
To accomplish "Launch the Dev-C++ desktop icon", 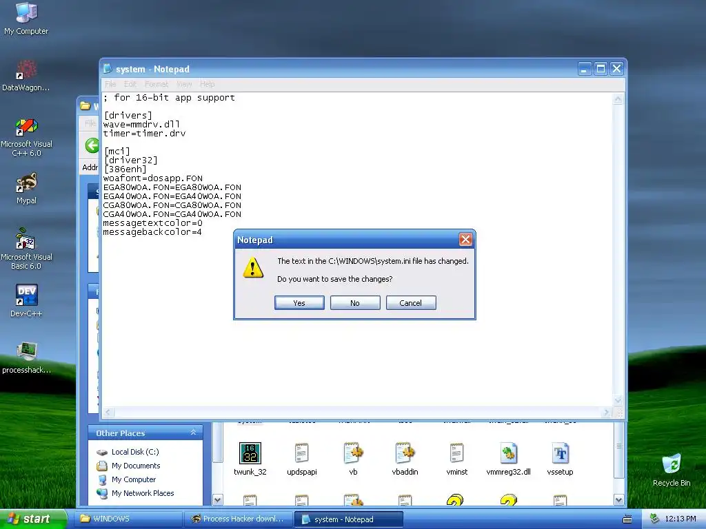I will point(26,300).
